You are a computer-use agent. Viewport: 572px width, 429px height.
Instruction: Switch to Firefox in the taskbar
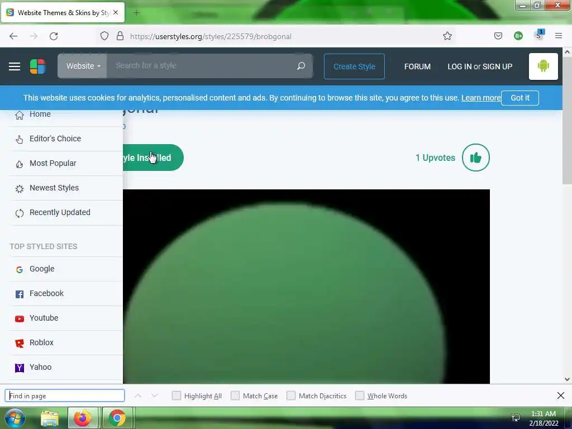(x=83, y=418)
